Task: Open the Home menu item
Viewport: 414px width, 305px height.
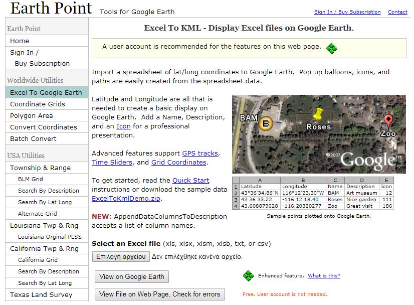Action: (47, 41)
